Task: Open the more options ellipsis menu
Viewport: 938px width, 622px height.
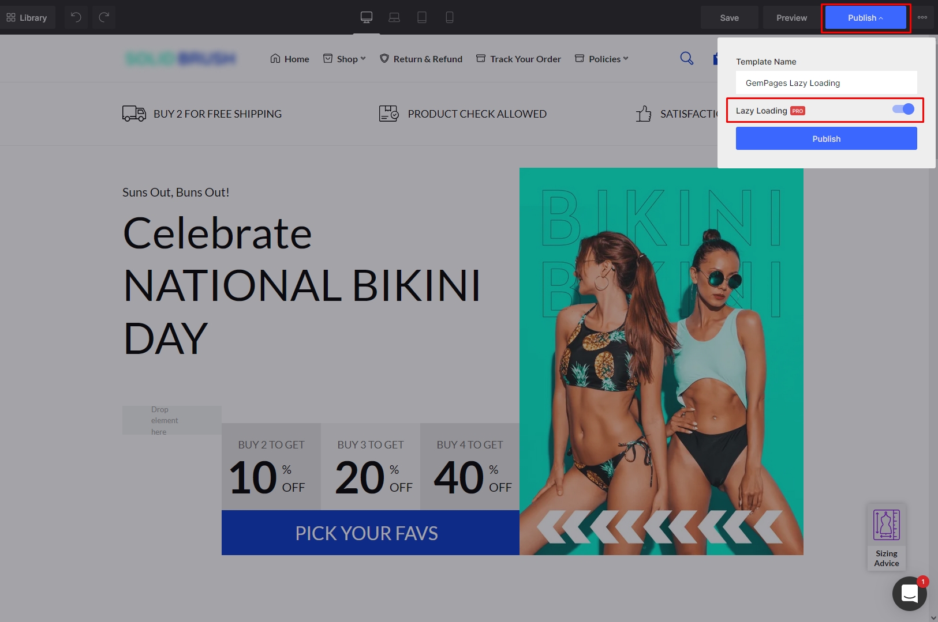Action: pyautogui.click(x=922, y=17)
